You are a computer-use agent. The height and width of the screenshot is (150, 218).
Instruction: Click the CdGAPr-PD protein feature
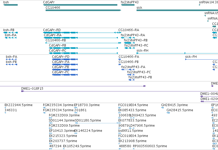point(65,59)
